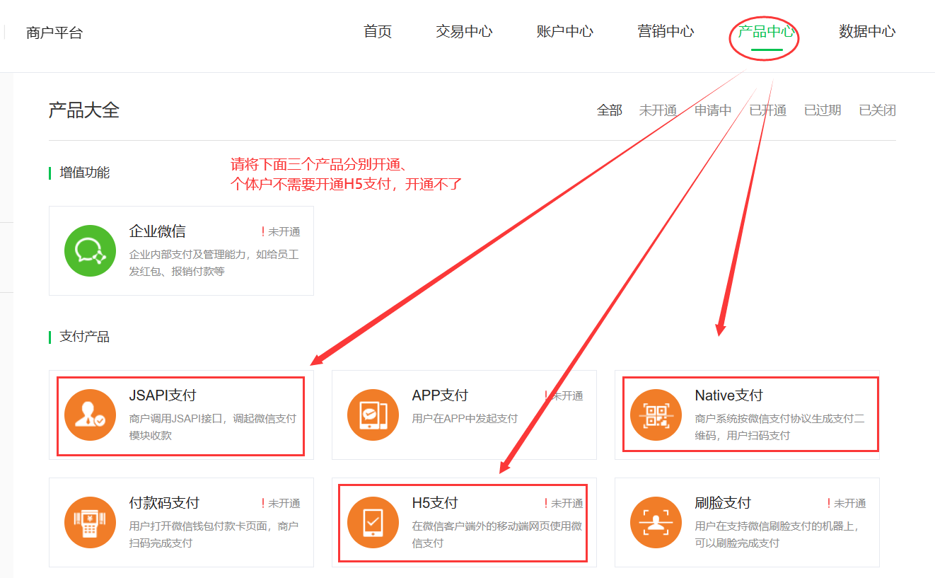935x578 pixels.
Task: Click the green 企业微信 chat icon
Action: pyautogui.click(x=90, y=250)
